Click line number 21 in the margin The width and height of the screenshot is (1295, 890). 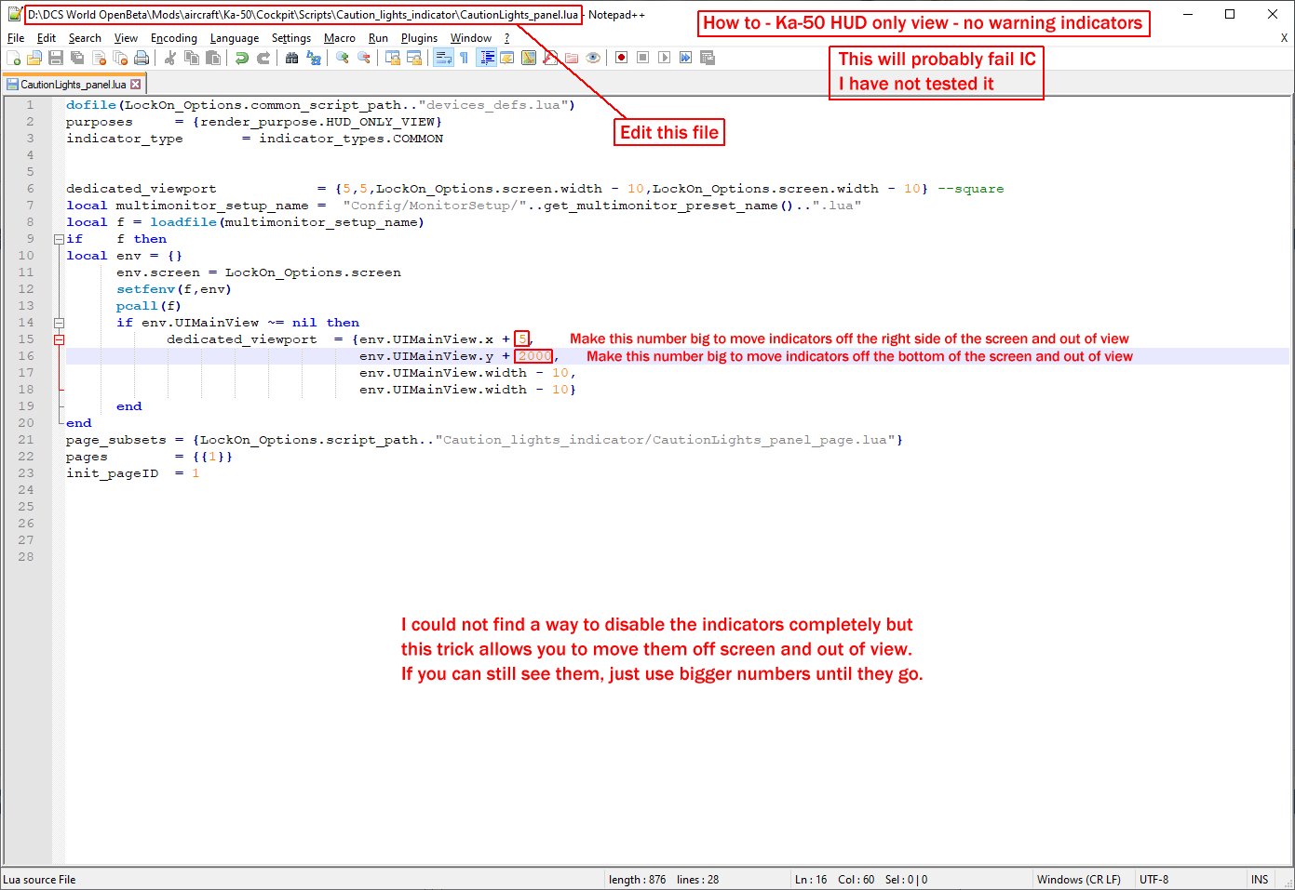click(26, 440)
